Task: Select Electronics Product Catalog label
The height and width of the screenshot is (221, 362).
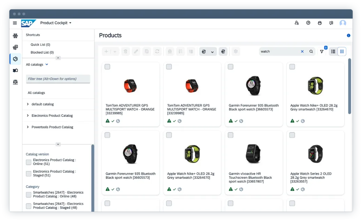Action: click(52, 116)
